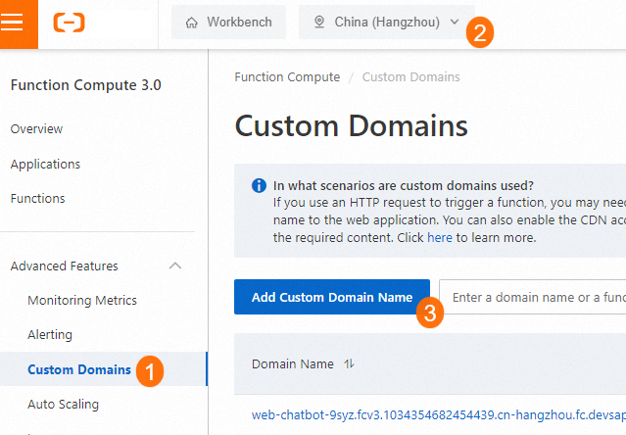This screenshot has width=626, height=435.
Task: Click the home icon beside Workbench
Action: (x=191, y=22)
